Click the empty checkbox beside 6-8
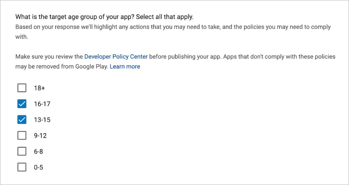349x185 pixels. click(x=22, y=151)
